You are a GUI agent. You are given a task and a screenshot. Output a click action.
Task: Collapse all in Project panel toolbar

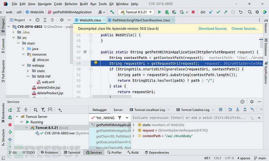pyautogui.click(x=52, y=20)
